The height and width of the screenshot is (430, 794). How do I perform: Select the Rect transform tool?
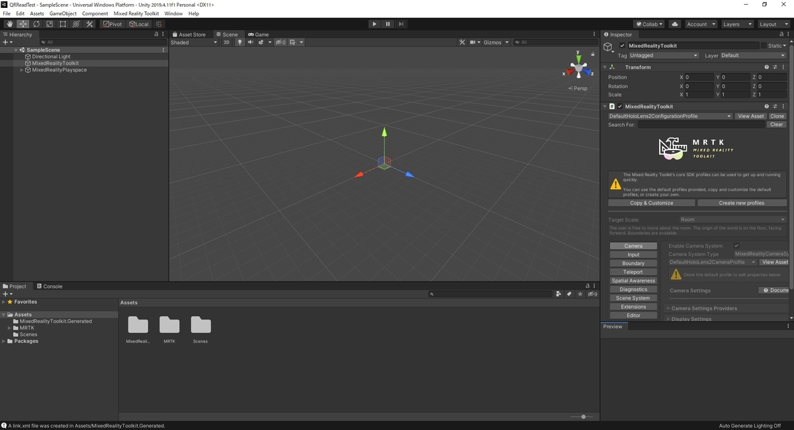pos(62,24)
